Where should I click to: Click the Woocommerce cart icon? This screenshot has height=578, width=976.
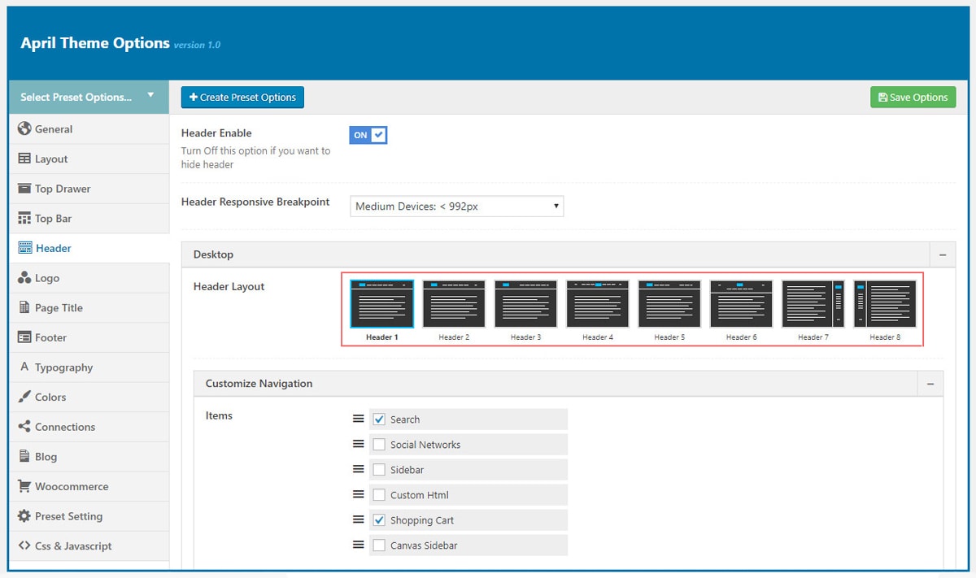pyautogui.click(x=24, y=486)
